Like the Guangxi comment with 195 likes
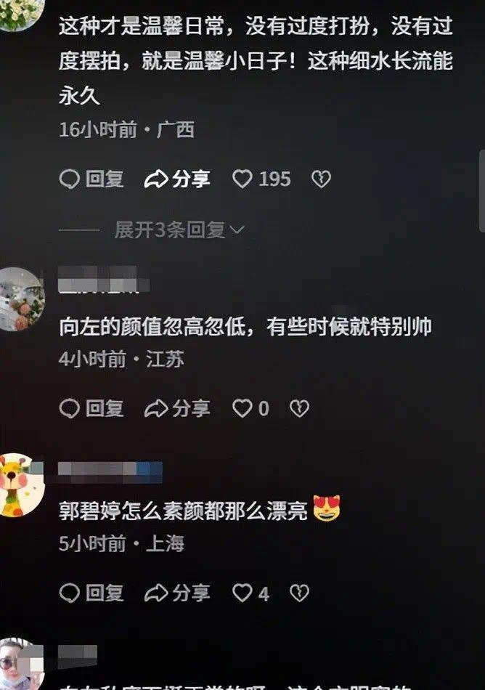Screen dimensions: 485x690 (x=261, y=179)
